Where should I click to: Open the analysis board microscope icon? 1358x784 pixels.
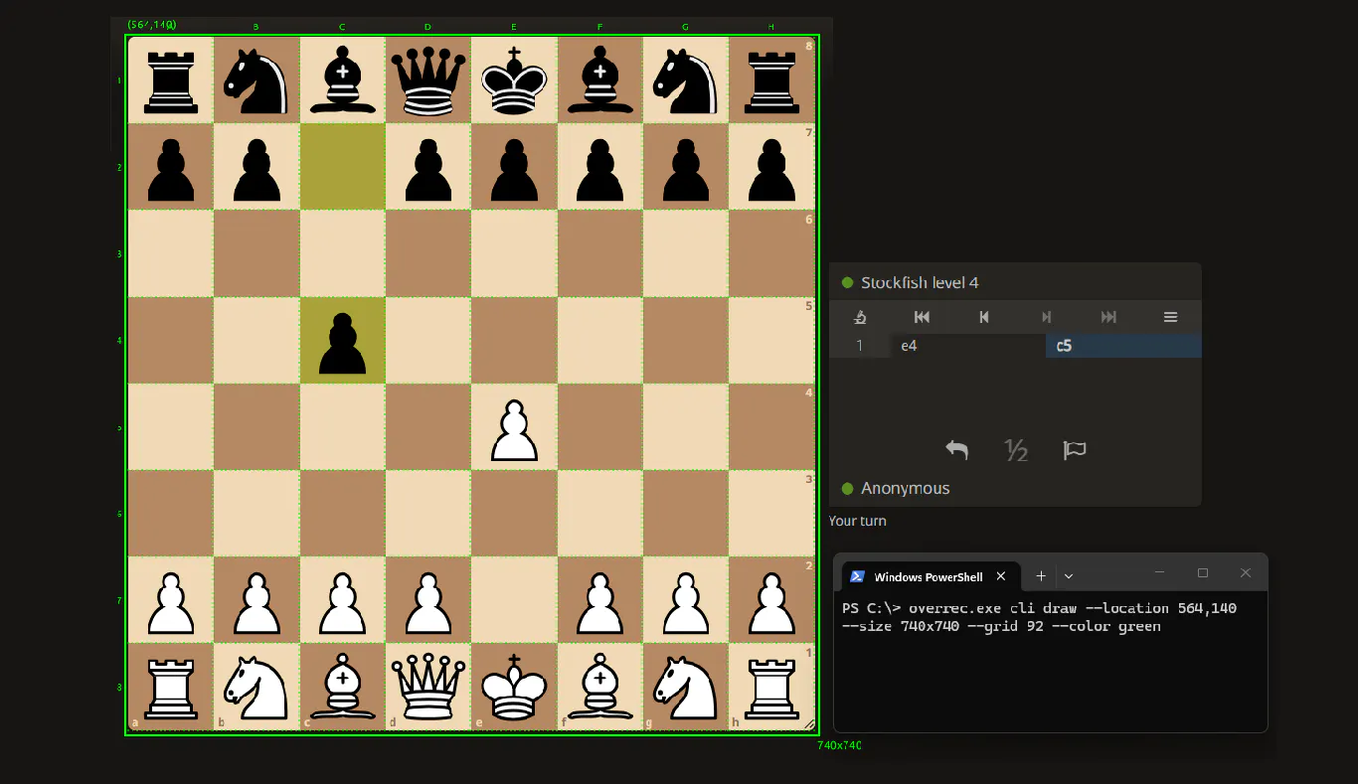click(861, 317)
